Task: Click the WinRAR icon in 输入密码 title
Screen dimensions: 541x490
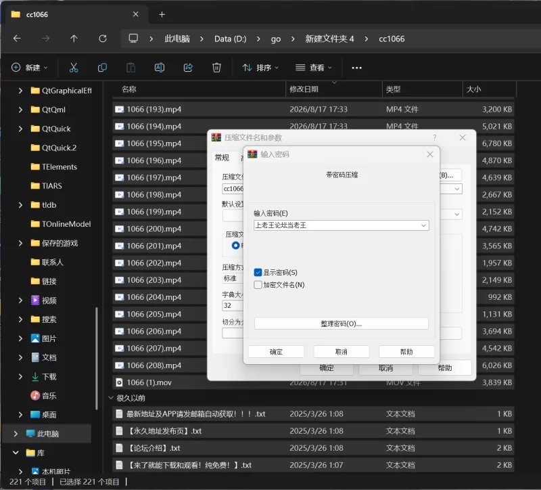Action: pos(252,154)
